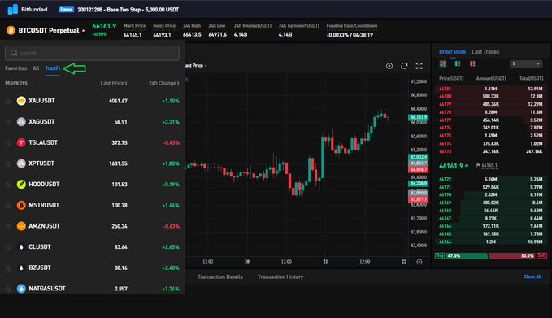The width and height of the screenshot is (552, 318).
Task: Open the chart in fullscreen
Action: (419, 66)
